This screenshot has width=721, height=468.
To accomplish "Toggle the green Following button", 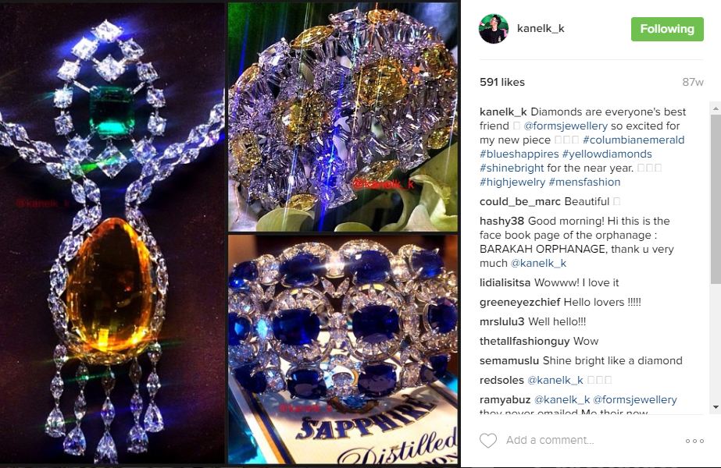I will pyautogui.click(x=667, y=29).
